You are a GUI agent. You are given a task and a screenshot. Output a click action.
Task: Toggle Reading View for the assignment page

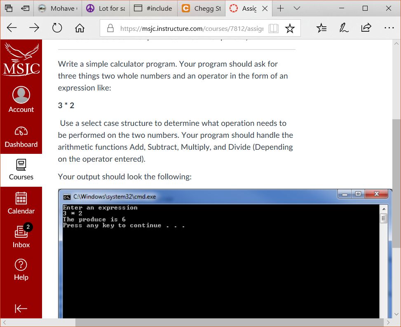[x=273, y=28]
